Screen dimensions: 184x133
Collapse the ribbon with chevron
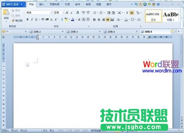click(132, 4)
